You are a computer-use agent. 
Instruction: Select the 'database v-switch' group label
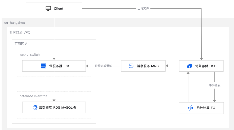coord(33,96)
